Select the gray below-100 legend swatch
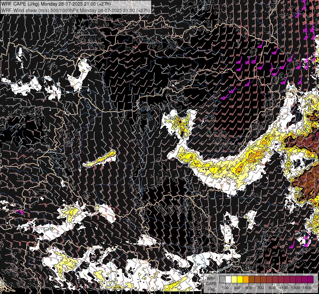This screenshot has height=294, width=319. [222, 279]
